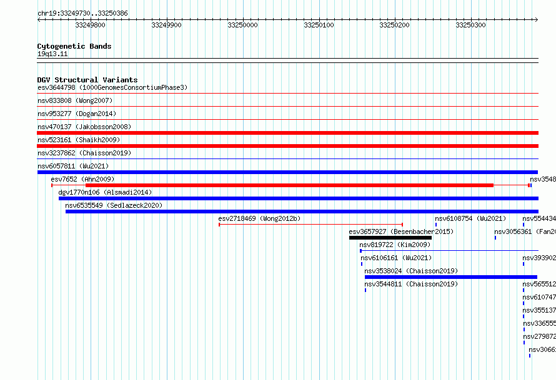Click the blue bar under dgv1770n106
The image size is (556, 380).
(299, 198)
